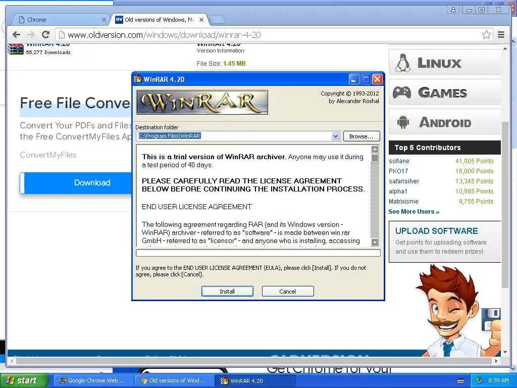Minimize the Chrome window
Image resolution: width=517 pixels, height=388 pixels.
469,10
